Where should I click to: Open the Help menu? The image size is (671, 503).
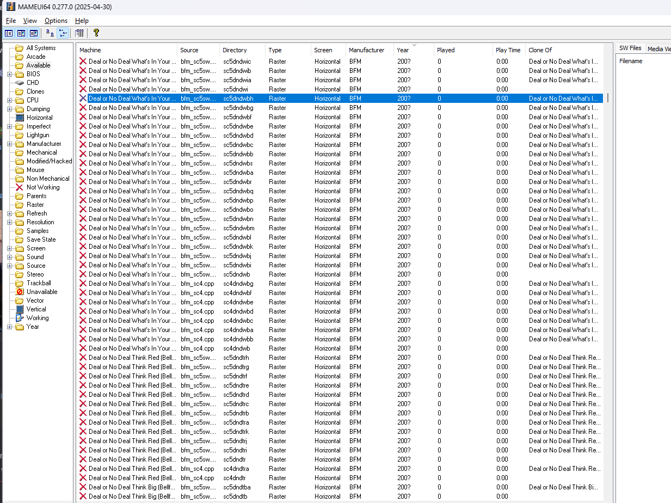[x=82, y=21]
